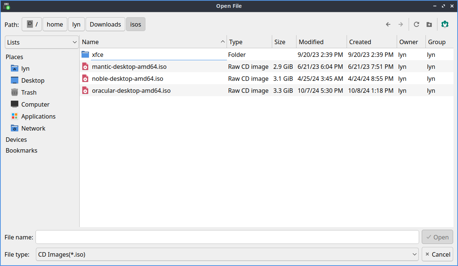Select the Trash place in sidebar

click(x=28, y=92)
